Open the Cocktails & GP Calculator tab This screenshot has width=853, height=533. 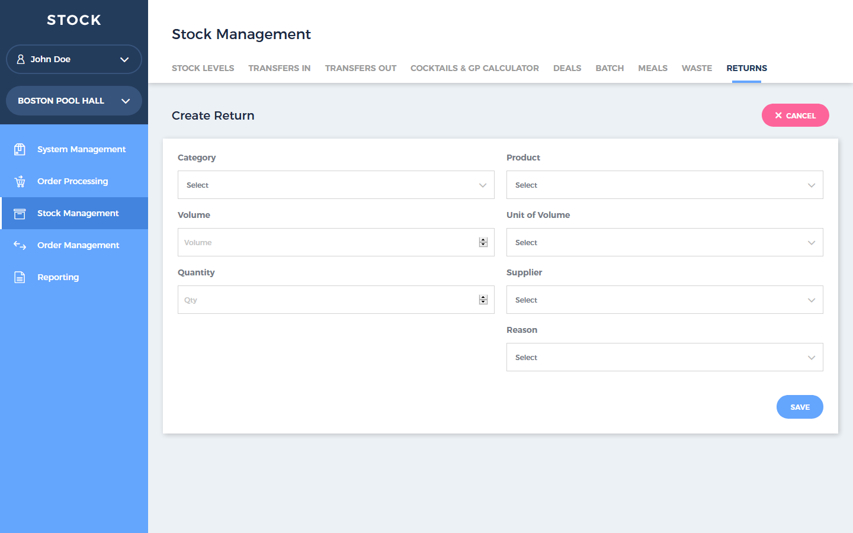474,68
